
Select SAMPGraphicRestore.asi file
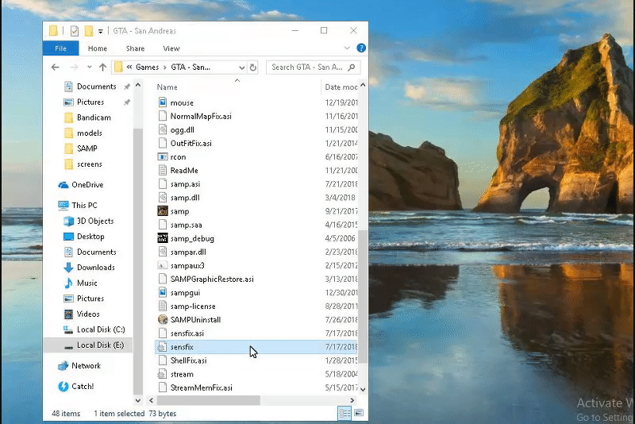(212, 279)
